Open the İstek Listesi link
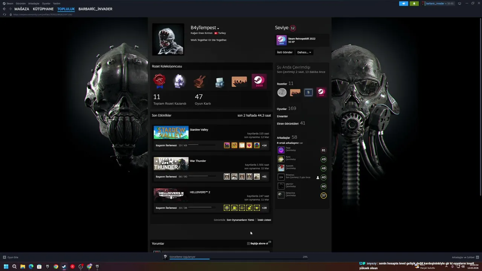Viewport: 482px width, 271px height. point(264,220)
